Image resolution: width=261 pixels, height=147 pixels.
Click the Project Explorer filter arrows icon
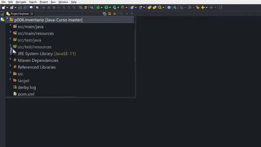coord(115,14)
